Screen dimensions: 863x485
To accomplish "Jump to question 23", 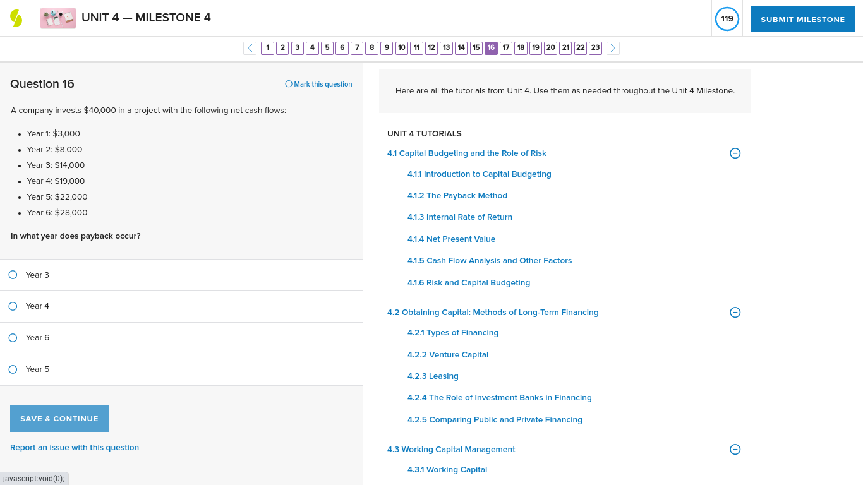I will (595, 47).
